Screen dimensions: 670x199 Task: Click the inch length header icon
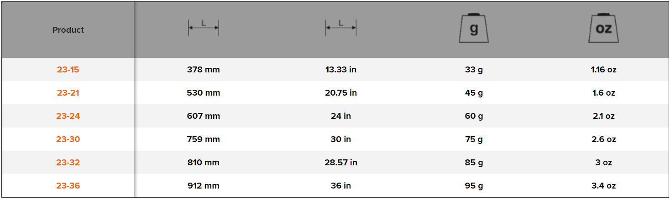[340, 28]
